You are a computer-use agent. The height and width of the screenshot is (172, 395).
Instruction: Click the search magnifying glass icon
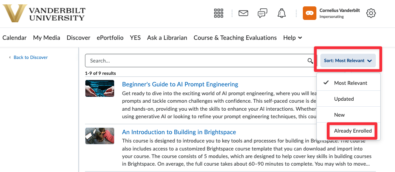pyautogui.click(x=310, y=61)
